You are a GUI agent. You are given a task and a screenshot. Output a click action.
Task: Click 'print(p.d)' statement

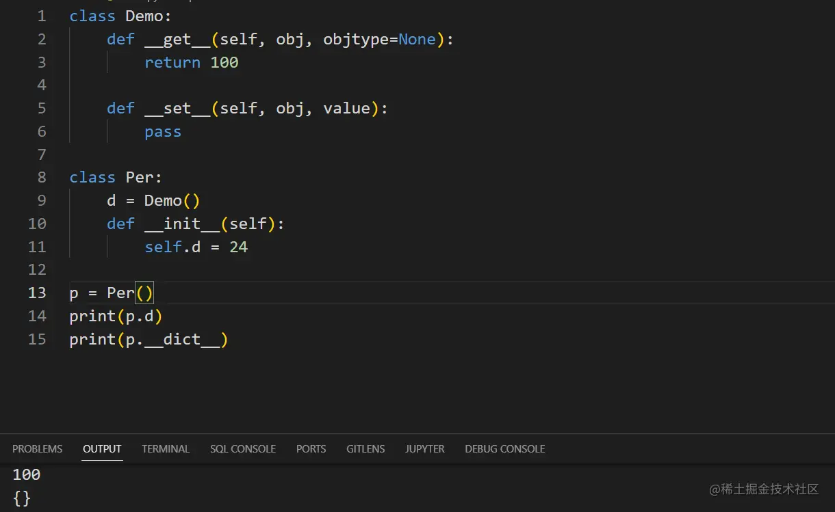tap(116, 316)
